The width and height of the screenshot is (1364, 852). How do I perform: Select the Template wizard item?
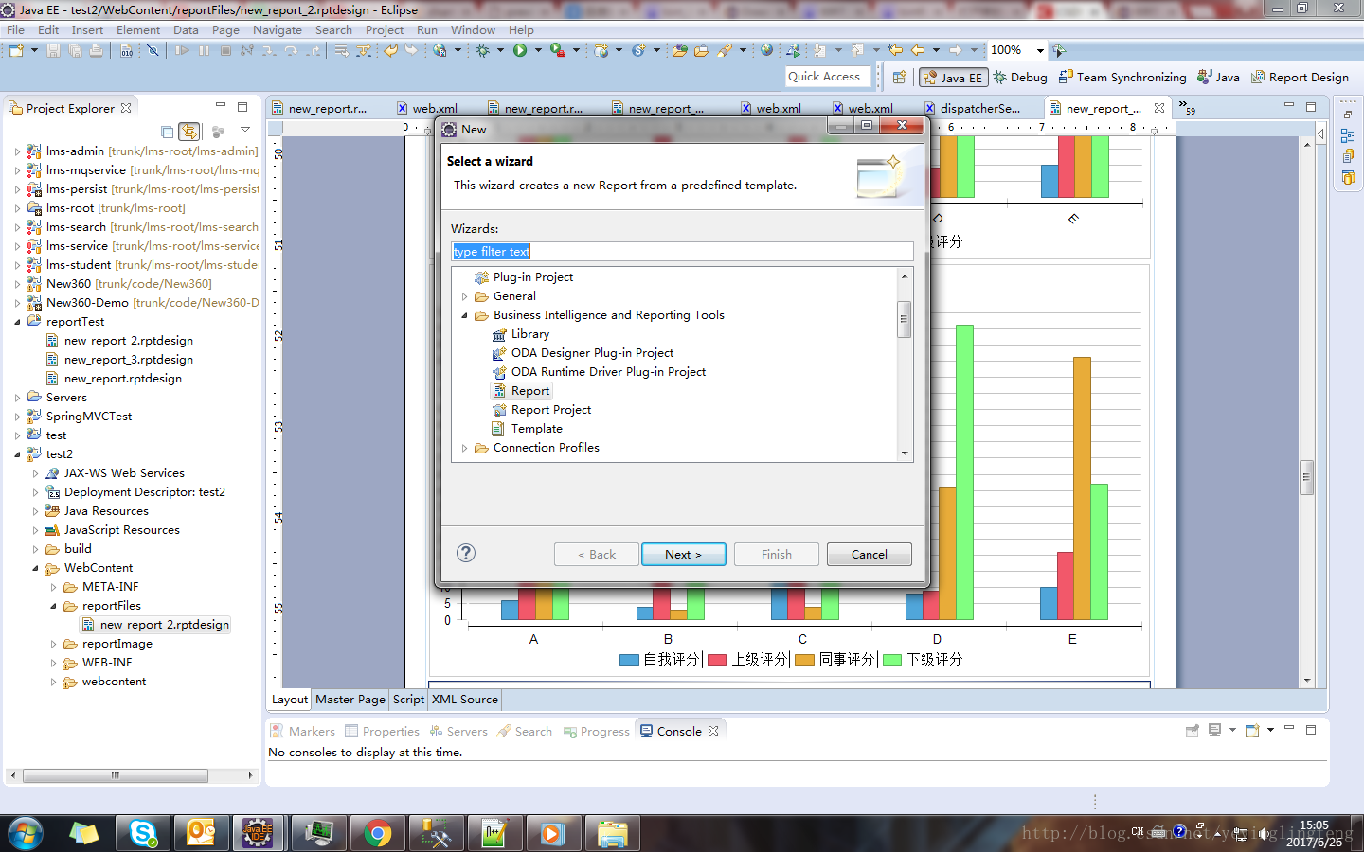coord(528,429)
